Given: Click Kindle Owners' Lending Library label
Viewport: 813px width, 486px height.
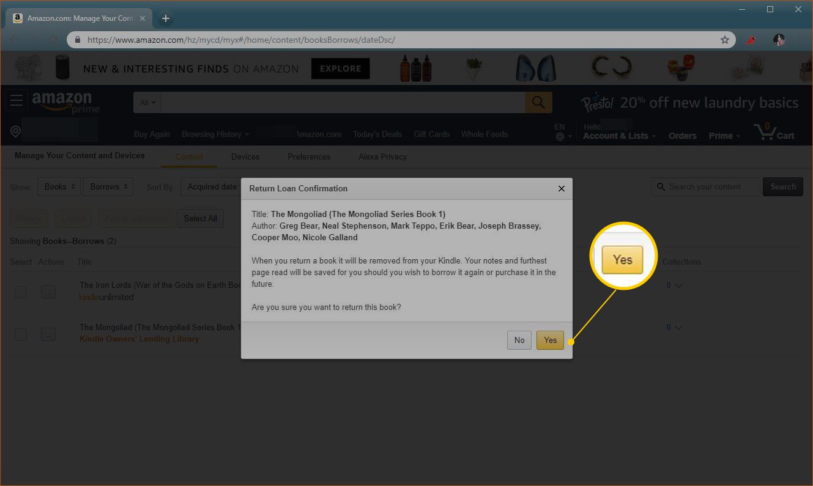Looking at the screenshot, I should pos(139,339).
